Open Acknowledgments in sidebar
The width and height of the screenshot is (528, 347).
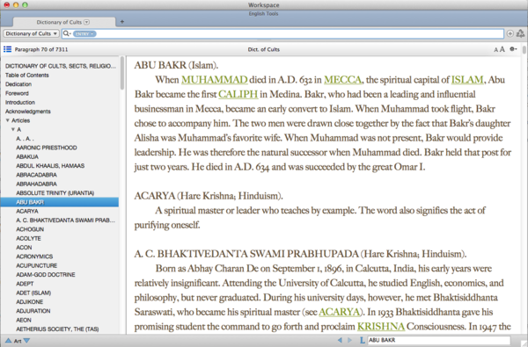pyautogui.click(x=27, y=112)
